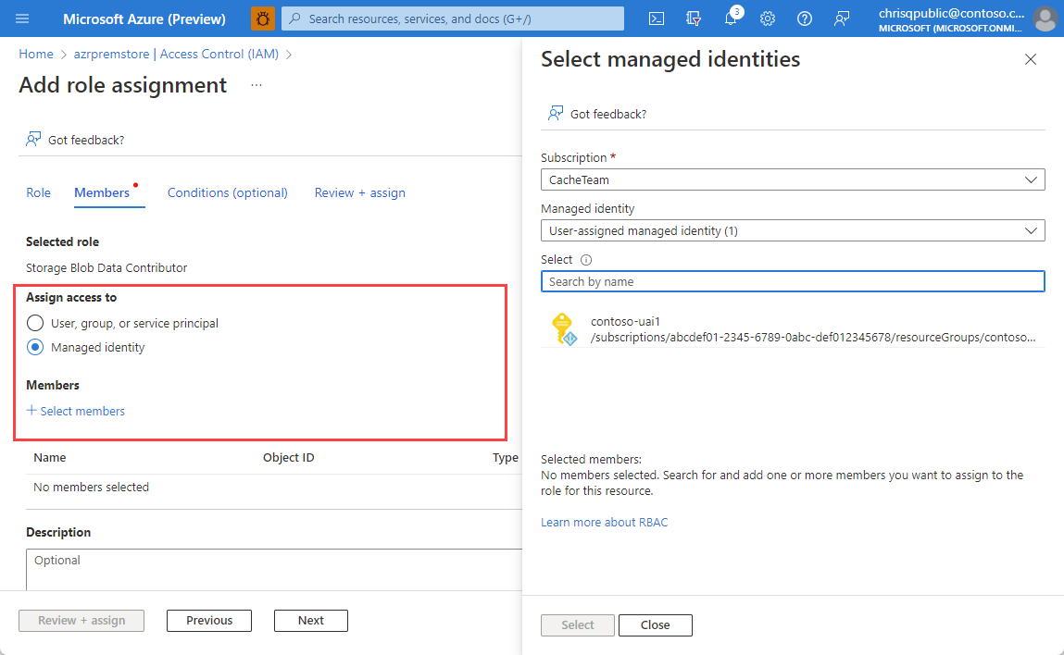Select the Managed identity radio button
The image size is (1064, 655).
[x=35, y=347]
